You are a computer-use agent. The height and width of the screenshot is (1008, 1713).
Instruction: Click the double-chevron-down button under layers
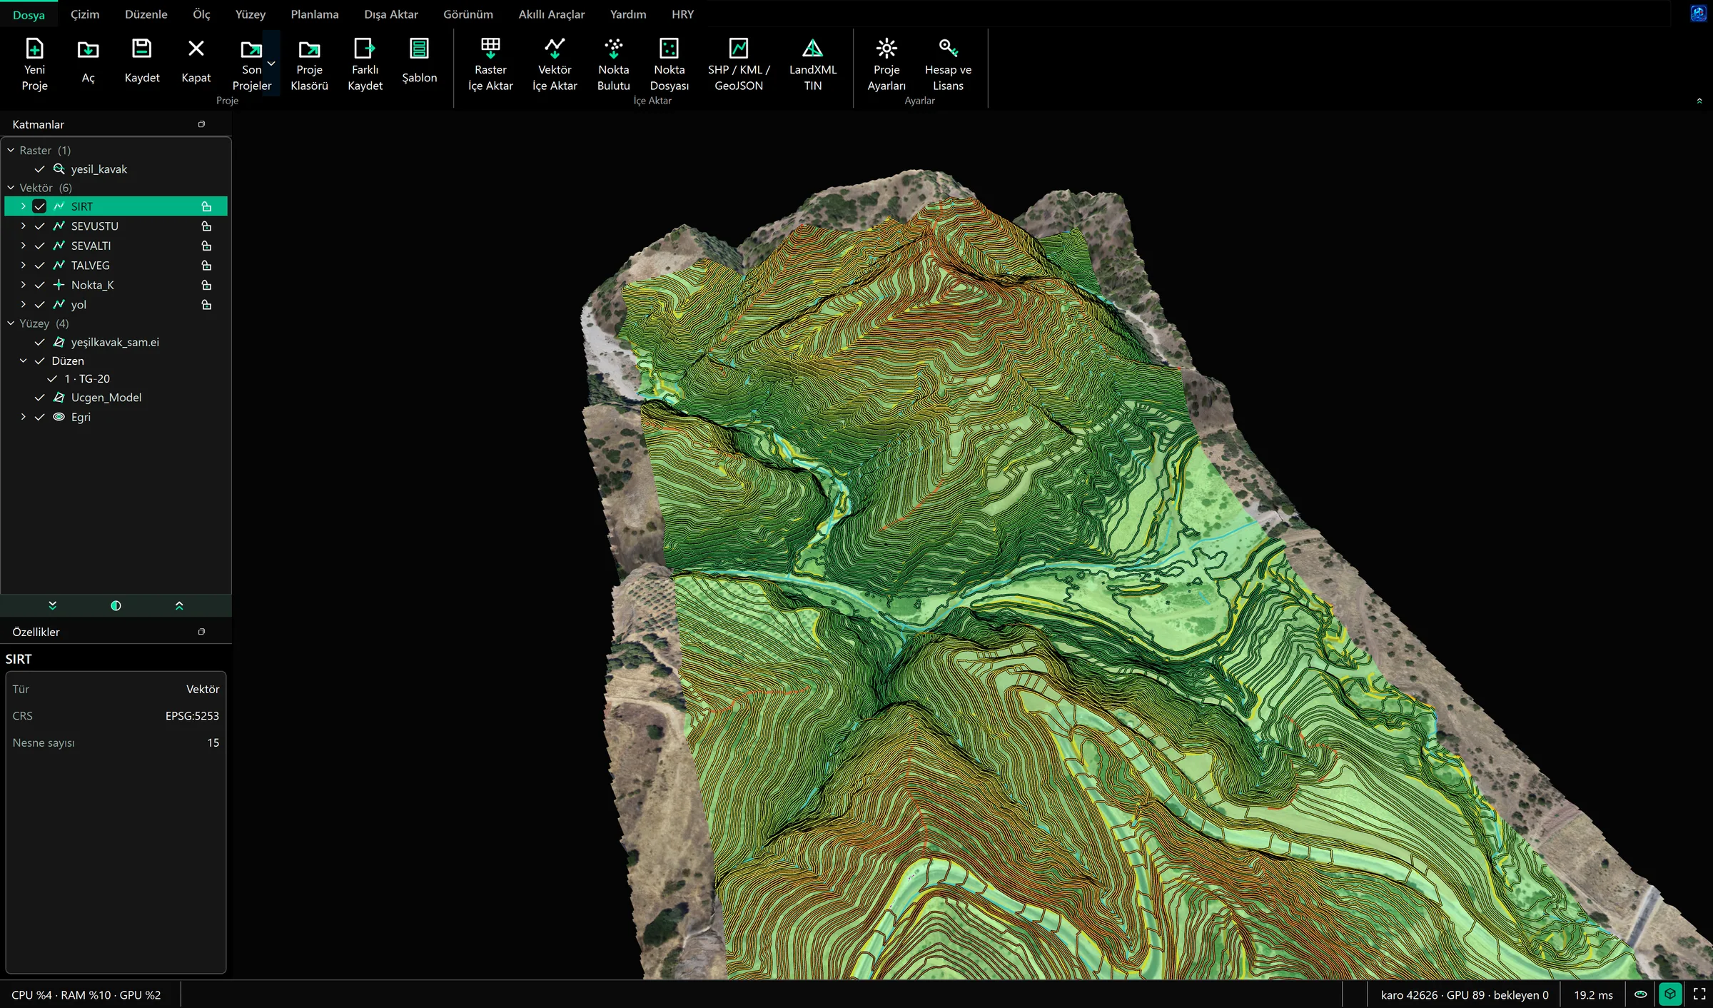point(52,605)
